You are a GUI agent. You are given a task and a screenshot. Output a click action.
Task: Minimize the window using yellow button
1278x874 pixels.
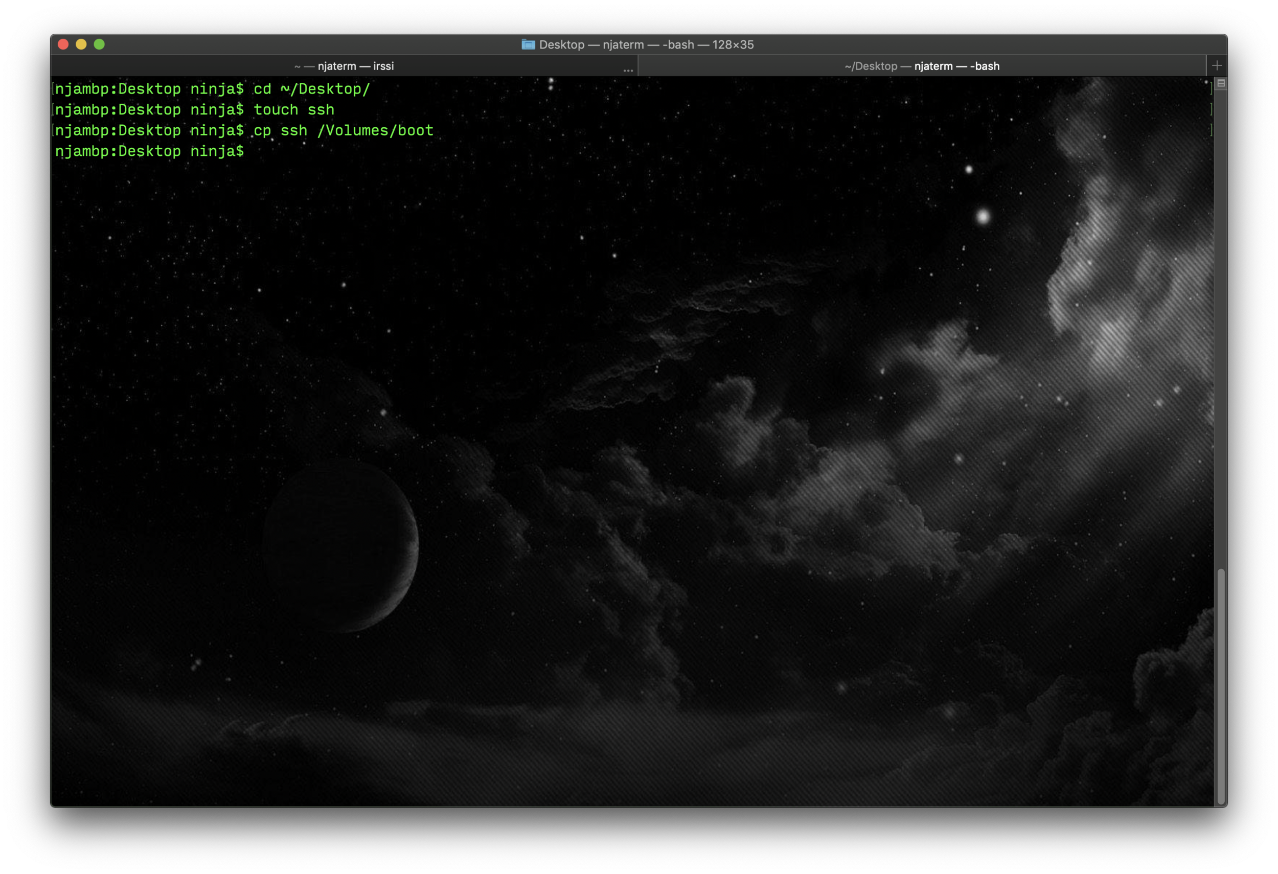[x=81, y=44]
